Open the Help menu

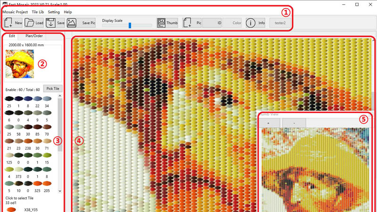coord(67,12)
